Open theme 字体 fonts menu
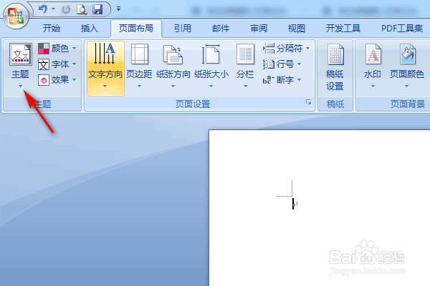 pyautogui.click(x=57, y=64)
